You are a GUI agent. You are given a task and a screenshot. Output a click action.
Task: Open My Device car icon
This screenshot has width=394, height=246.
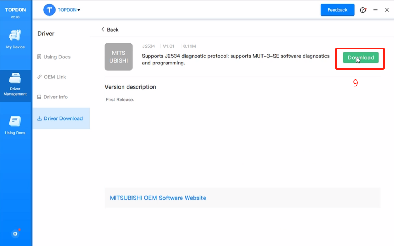15,35
